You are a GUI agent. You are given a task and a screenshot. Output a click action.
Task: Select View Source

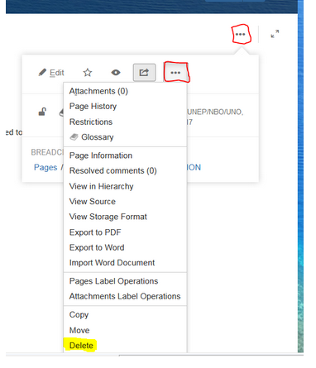point(125,202)
